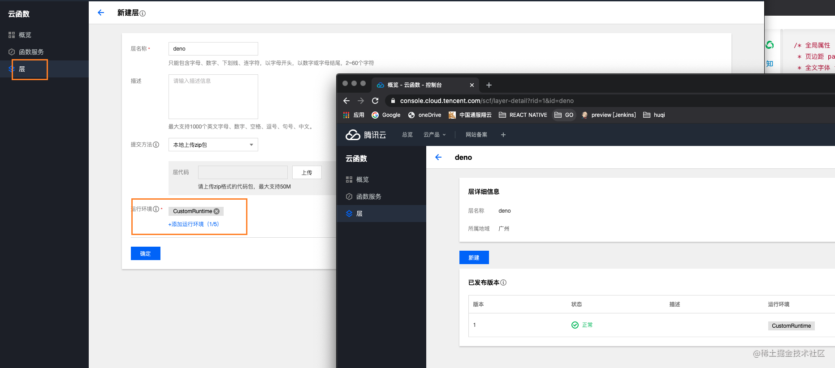The image size is (835, 368).
Task: Click the green swirl icon at right edge
Action: click(x=770, y=45)
